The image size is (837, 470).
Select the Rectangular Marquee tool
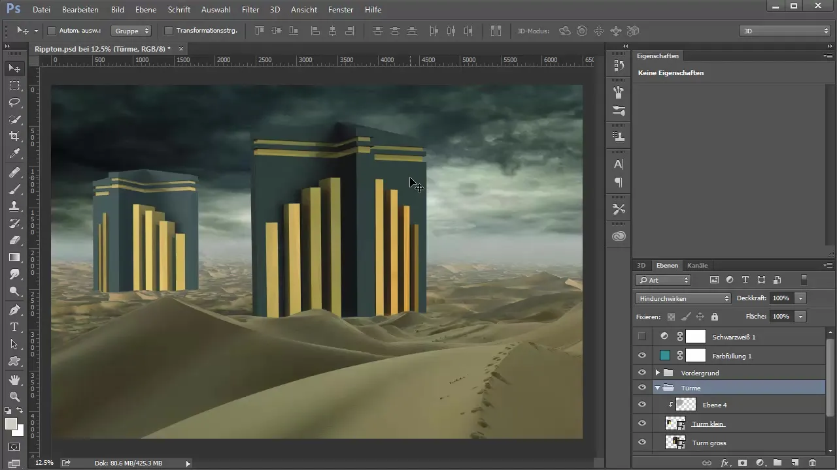pyautogui.click(x=14, y=86)
